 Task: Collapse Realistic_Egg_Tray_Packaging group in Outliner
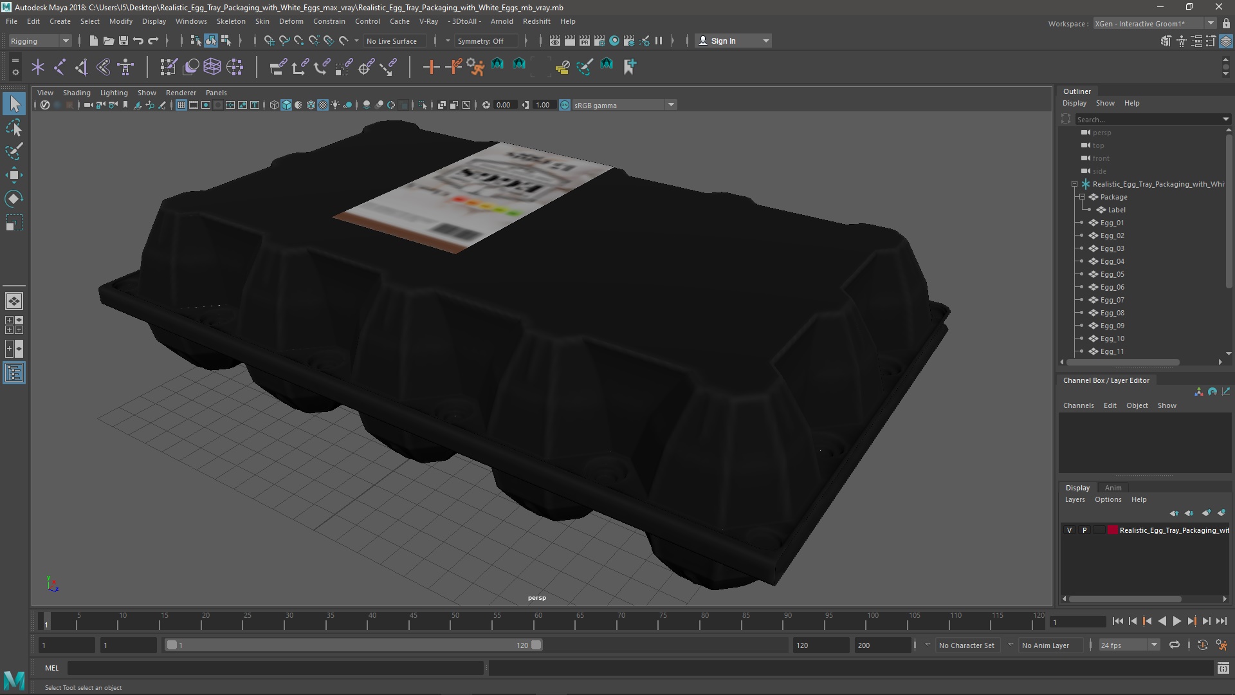pos(1074,184)
